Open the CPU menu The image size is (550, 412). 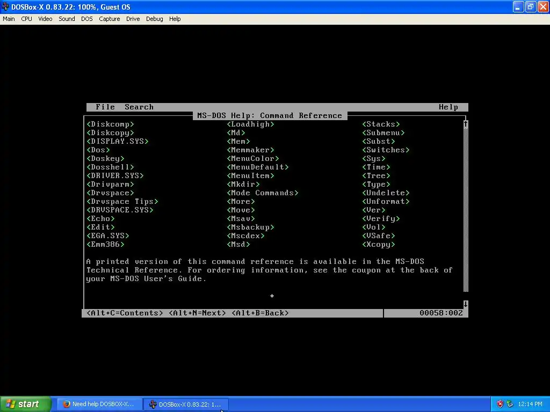26,19
